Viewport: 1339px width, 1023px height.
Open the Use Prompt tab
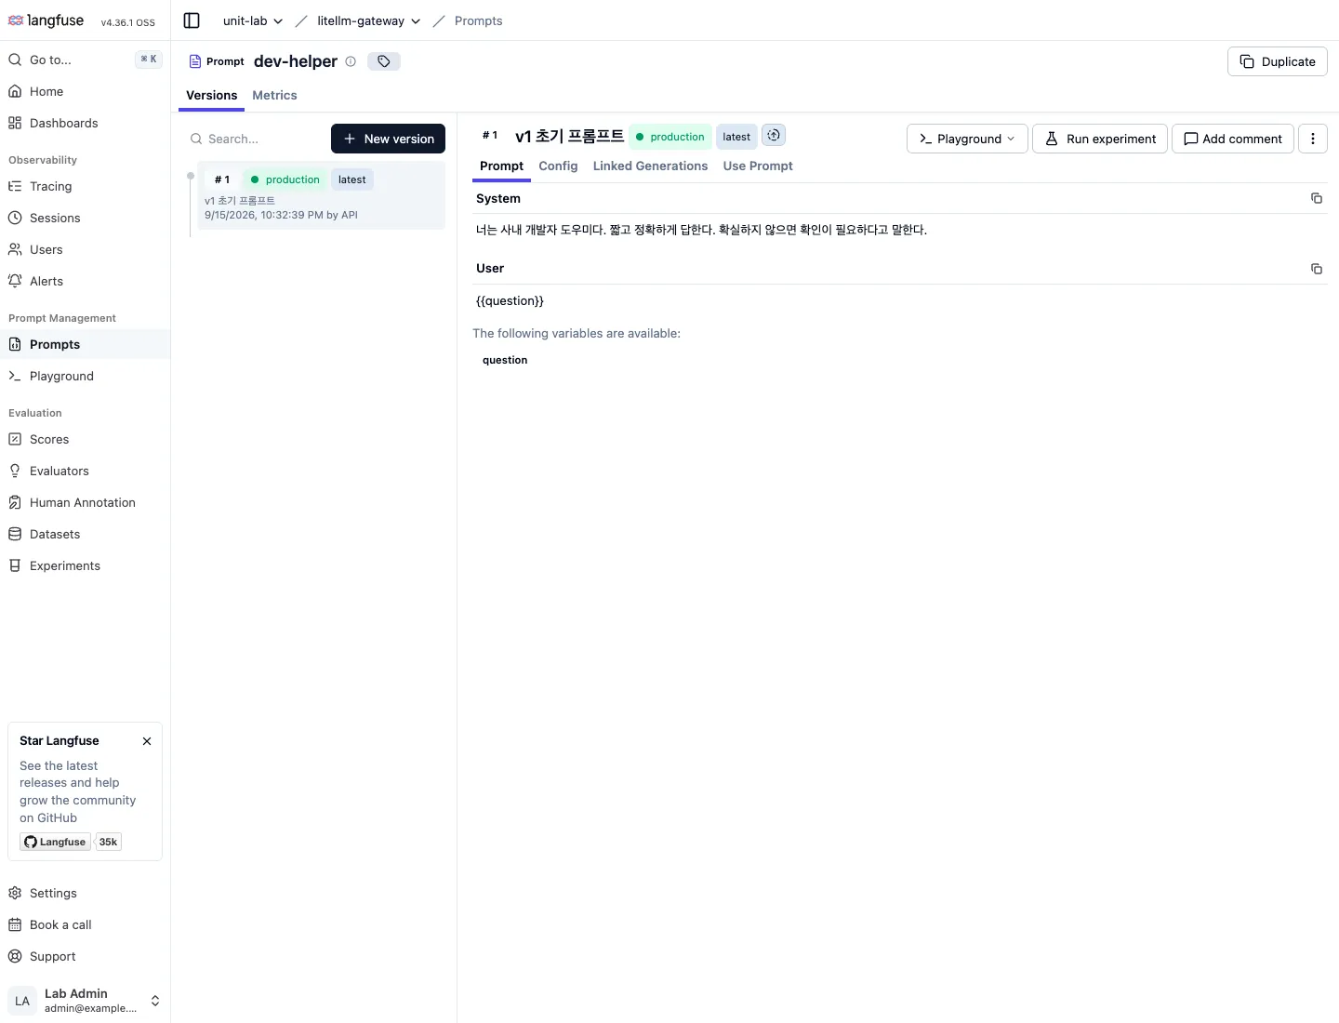(758, 166)
